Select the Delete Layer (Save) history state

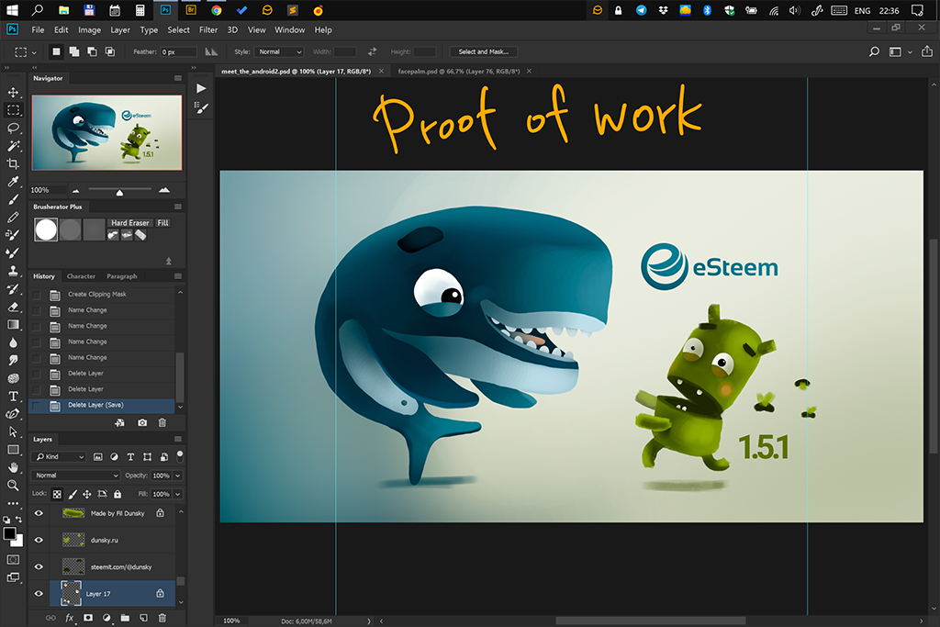(102, 405)
